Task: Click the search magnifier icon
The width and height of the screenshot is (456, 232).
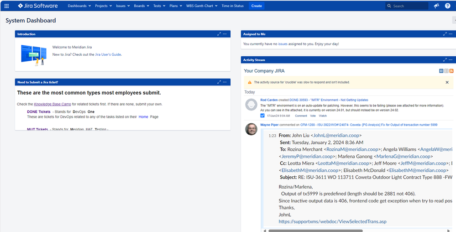Action: 389,6
